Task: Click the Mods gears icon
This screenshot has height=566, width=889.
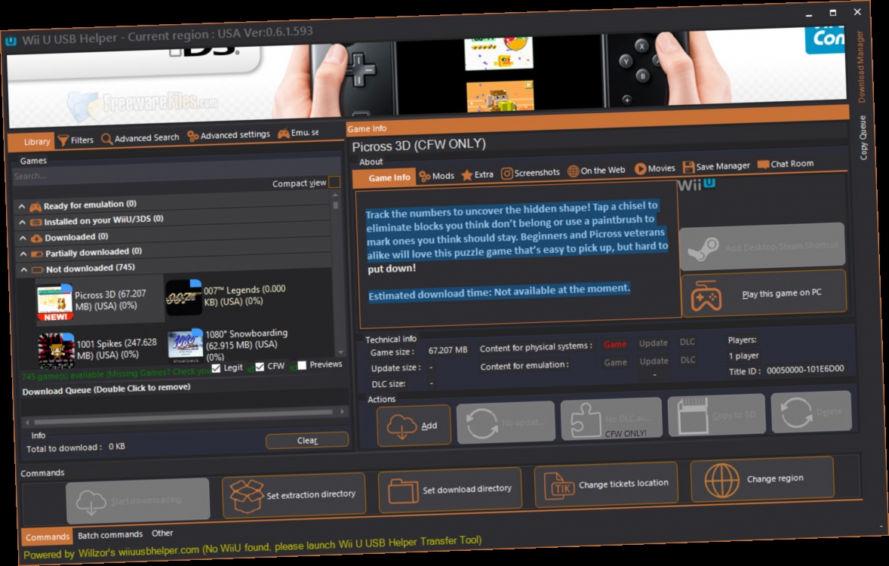Action: pos(425,177)
